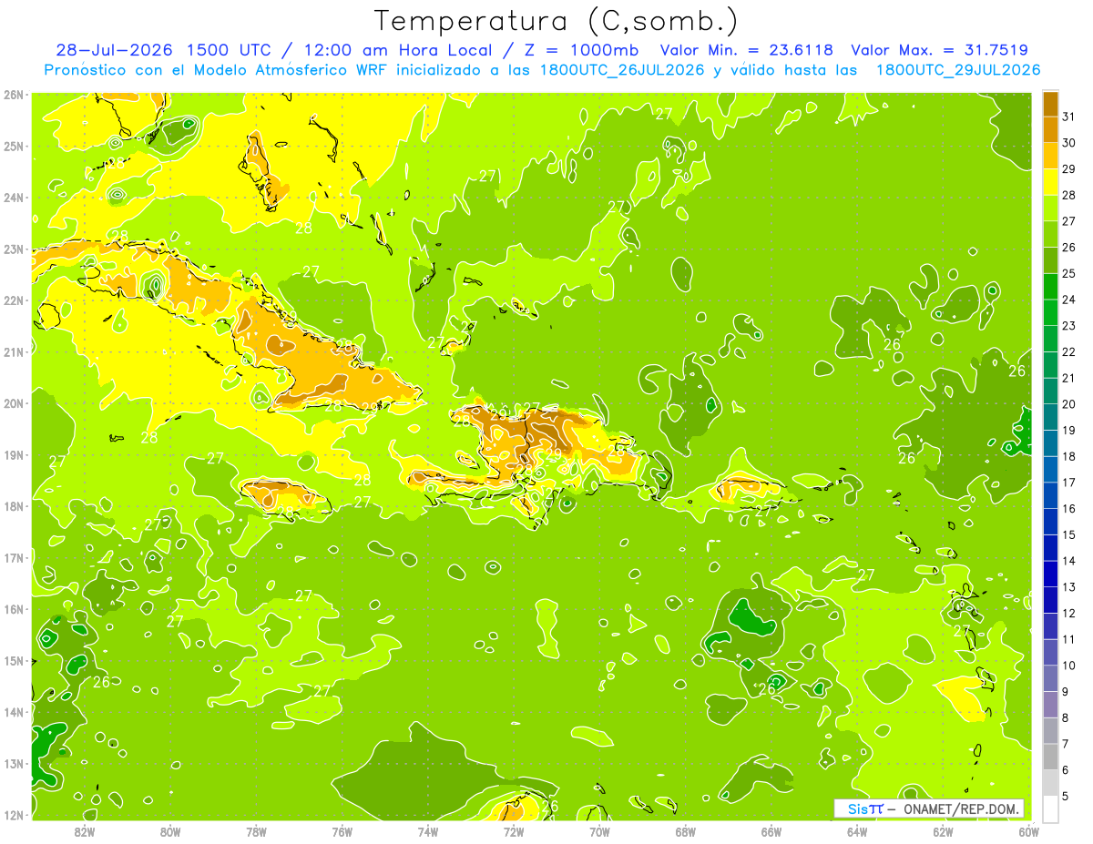Click the yellow colorbar swatch between 28 and 29
Screen dimensions: 1093x844
[1050, 182]
